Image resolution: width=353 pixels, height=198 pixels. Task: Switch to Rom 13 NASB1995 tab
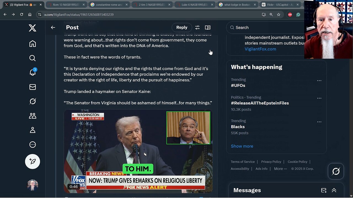(66, 5)
